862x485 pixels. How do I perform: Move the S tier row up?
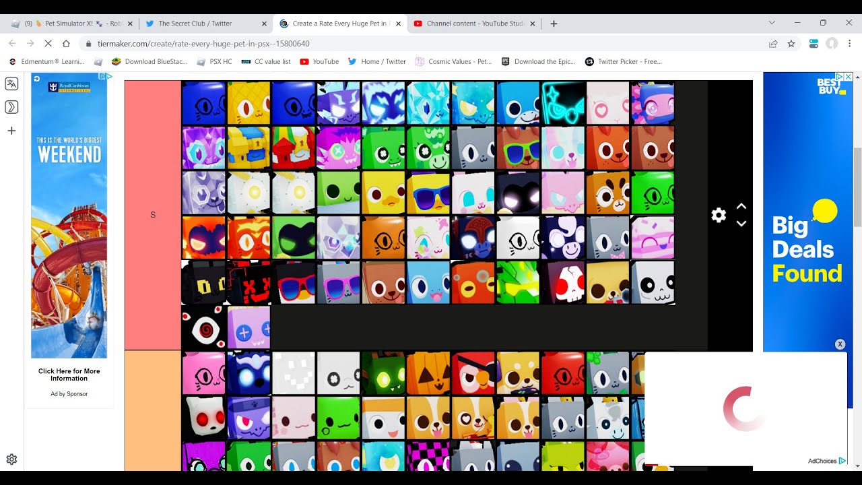[x=741, y=206]
